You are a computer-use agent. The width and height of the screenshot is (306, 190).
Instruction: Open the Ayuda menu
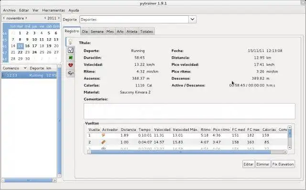74,10
